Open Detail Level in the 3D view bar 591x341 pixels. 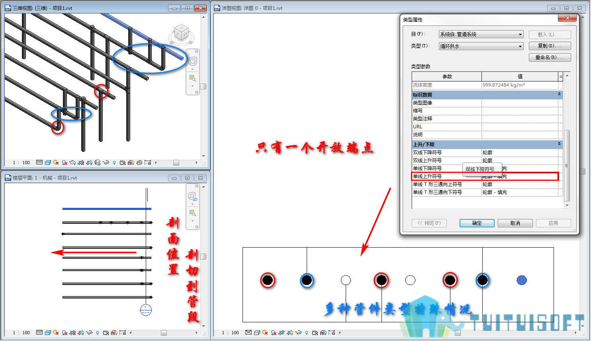pyautogui.click(x=39, y=163)
